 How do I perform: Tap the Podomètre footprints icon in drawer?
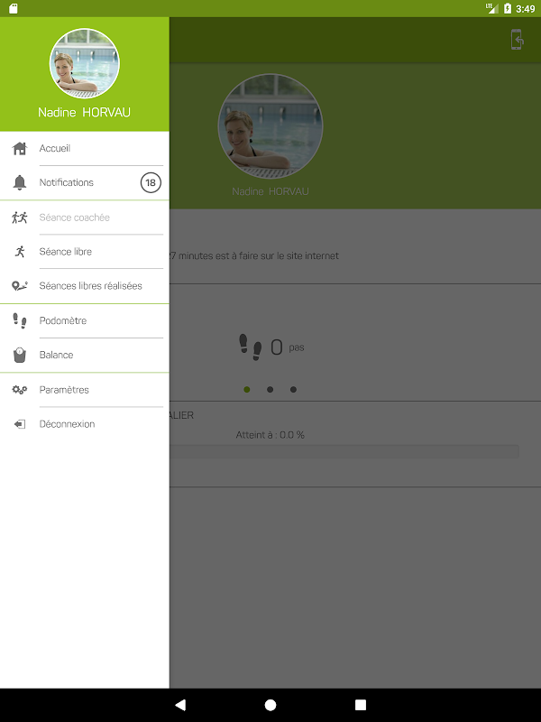click(x=20, y=320)
